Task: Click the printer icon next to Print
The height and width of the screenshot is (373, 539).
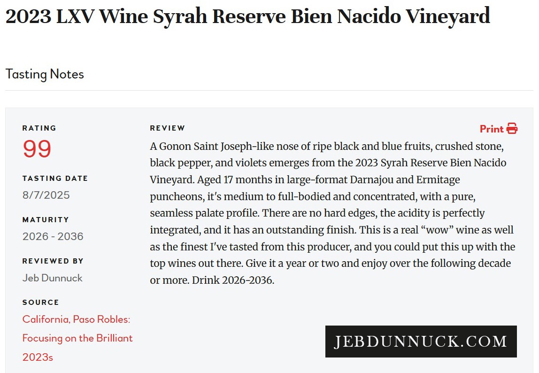Action: tap(512, 129)
